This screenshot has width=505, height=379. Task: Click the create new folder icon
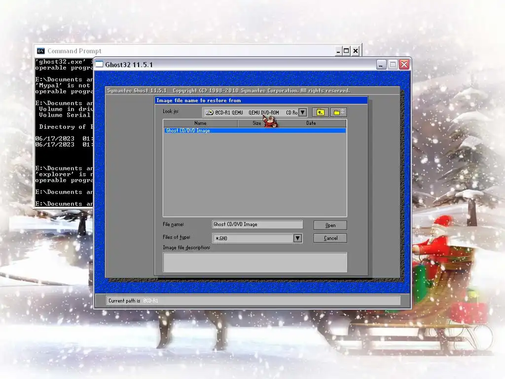coord(338,112)
